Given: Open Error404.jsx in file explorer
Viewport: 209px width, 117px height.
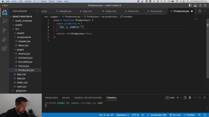Looking at the screenshot, I should point(25,62).
